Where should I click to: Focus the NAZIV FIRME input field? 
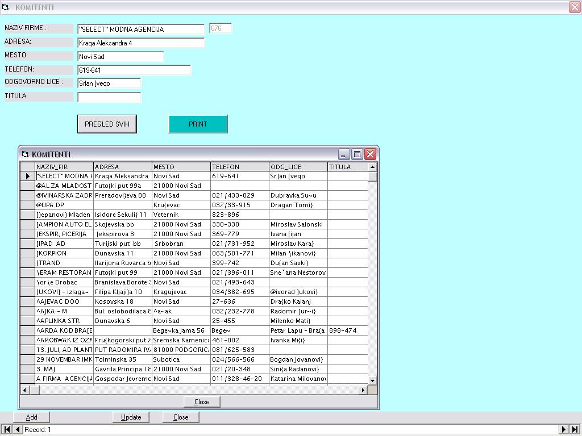(141, 30)
